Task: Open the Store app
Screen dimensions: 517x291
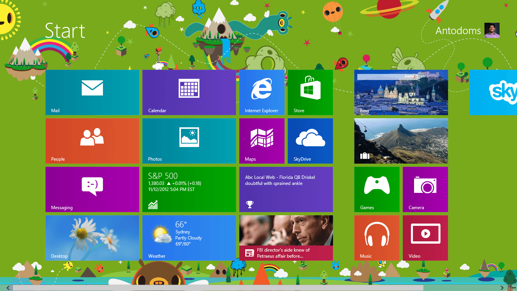Action: click(x=310, y=92)
